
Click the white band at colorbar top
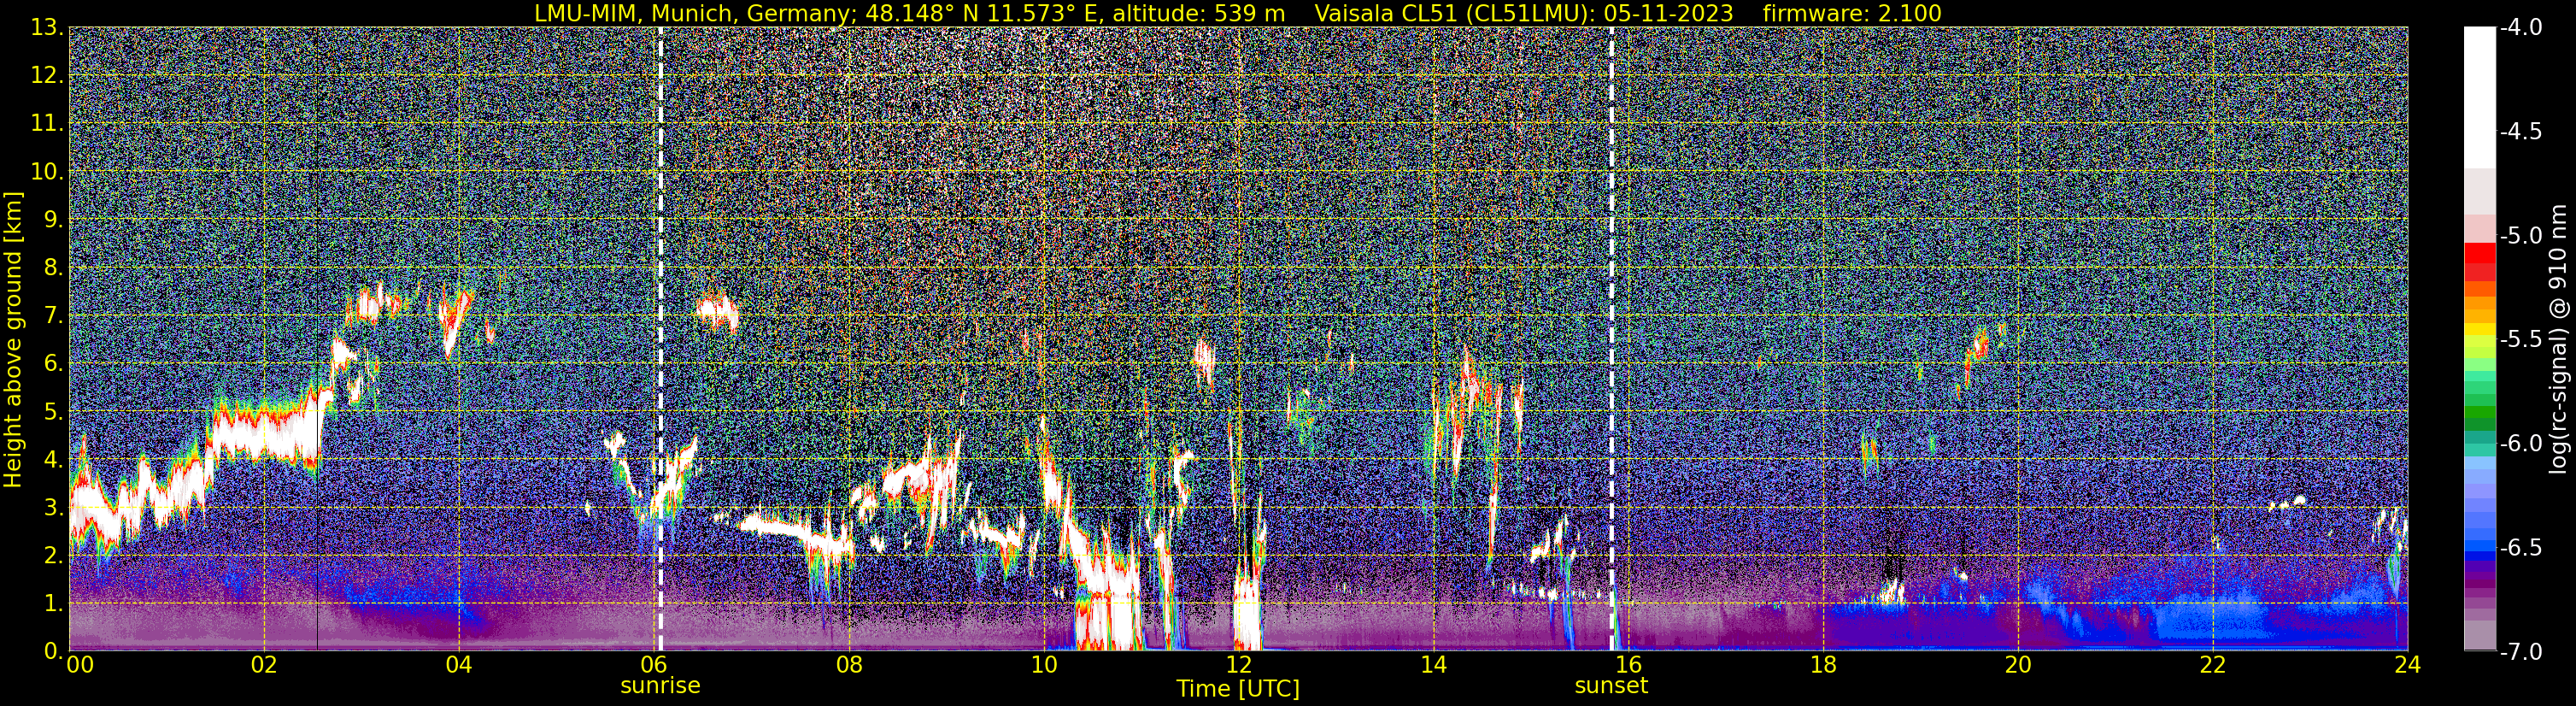[x=2479, y=97]
